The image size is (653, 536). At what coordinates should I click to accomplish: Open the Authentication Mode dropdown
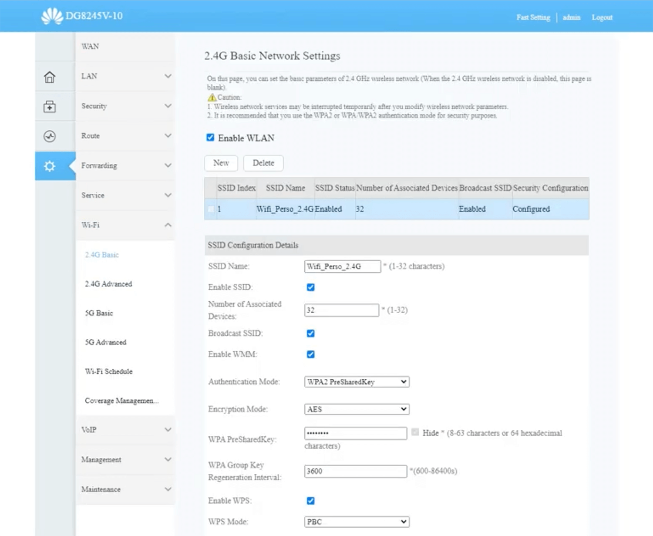click(356, 382)
